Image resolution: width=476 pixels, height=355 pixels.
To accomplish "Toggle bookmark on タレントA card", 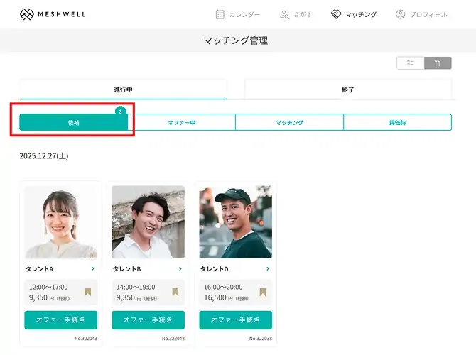I will pos(88,292).
